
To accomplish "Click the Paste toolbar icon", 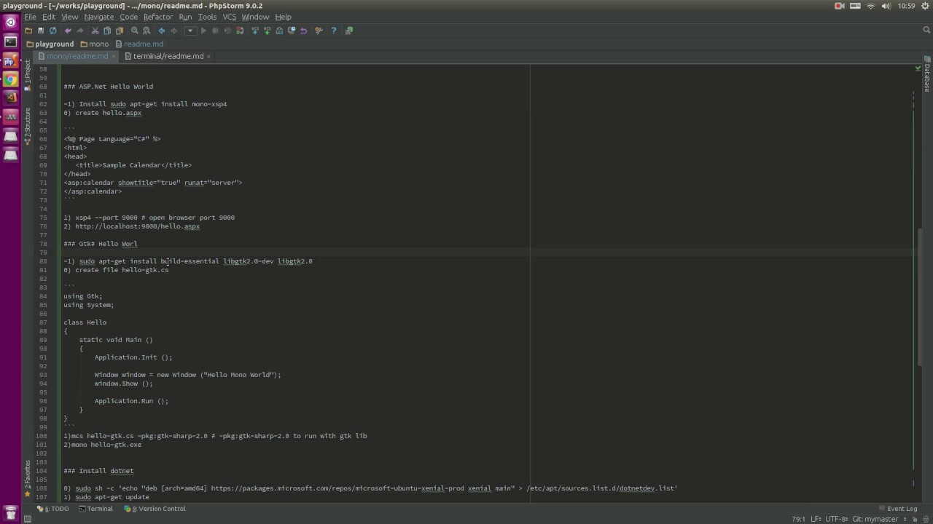I will pos(120,31).
